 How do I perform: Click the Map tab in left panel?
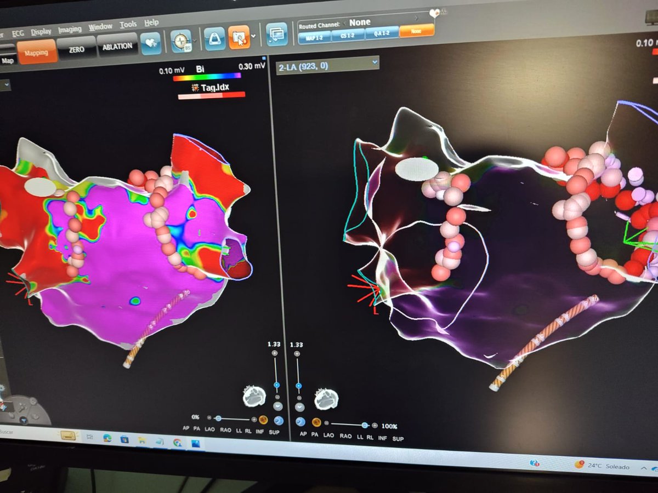[8, 61]
